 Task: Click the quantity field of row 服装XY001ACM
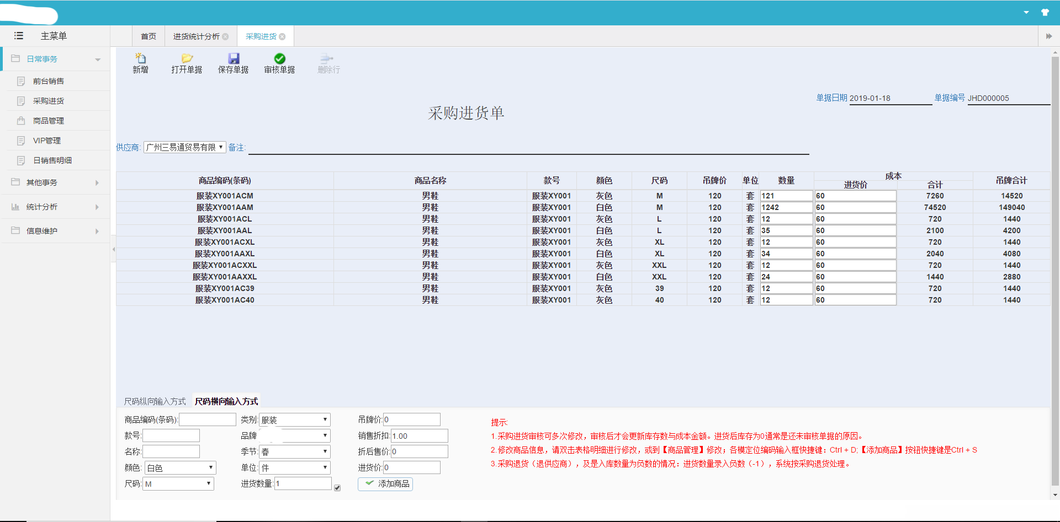coord(786,196)
